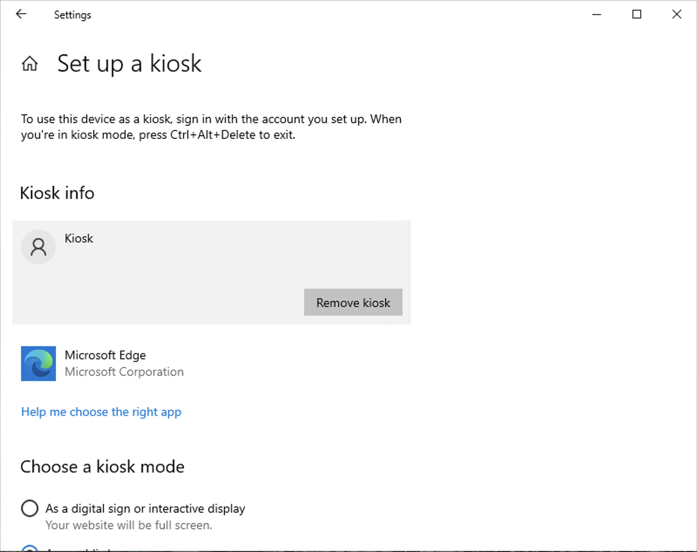Click the 'Settings' window title text
This screenshot has height=552, width=697.
(x=72, y=15)
